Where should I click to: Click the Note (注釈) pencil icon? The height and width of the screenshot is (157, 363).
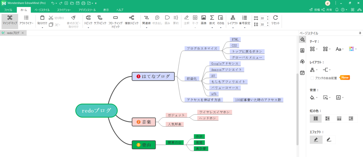187,18
